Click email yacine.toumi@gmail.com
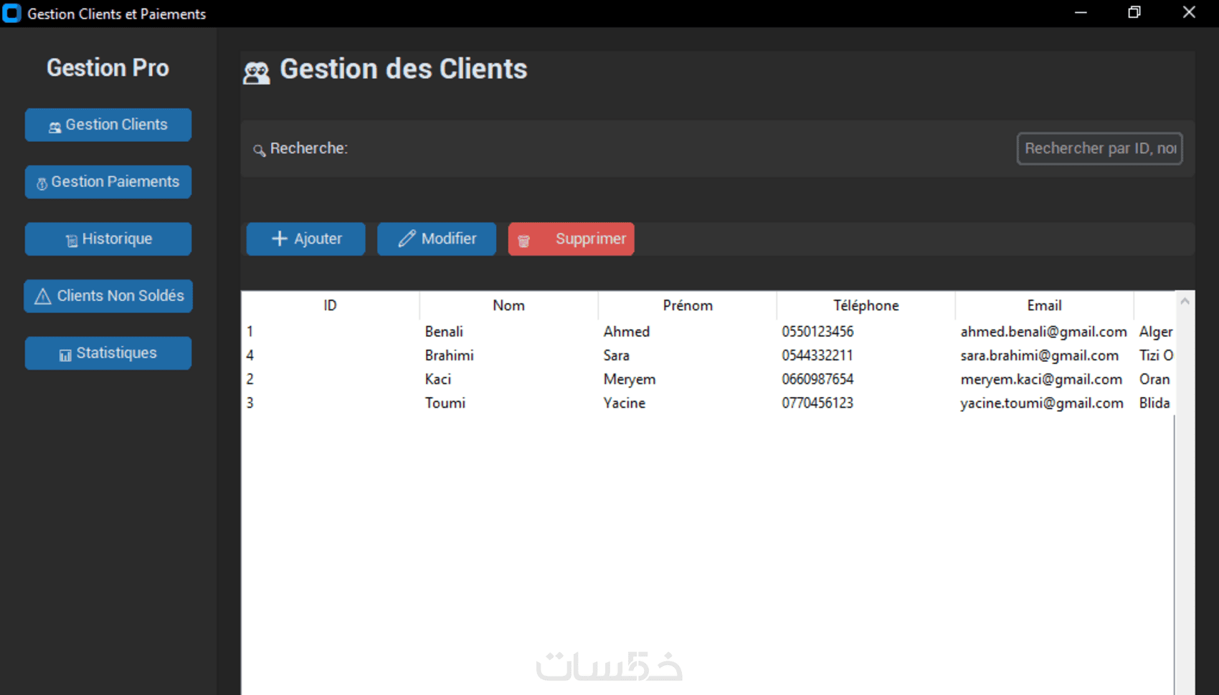 pos(1042,403)
